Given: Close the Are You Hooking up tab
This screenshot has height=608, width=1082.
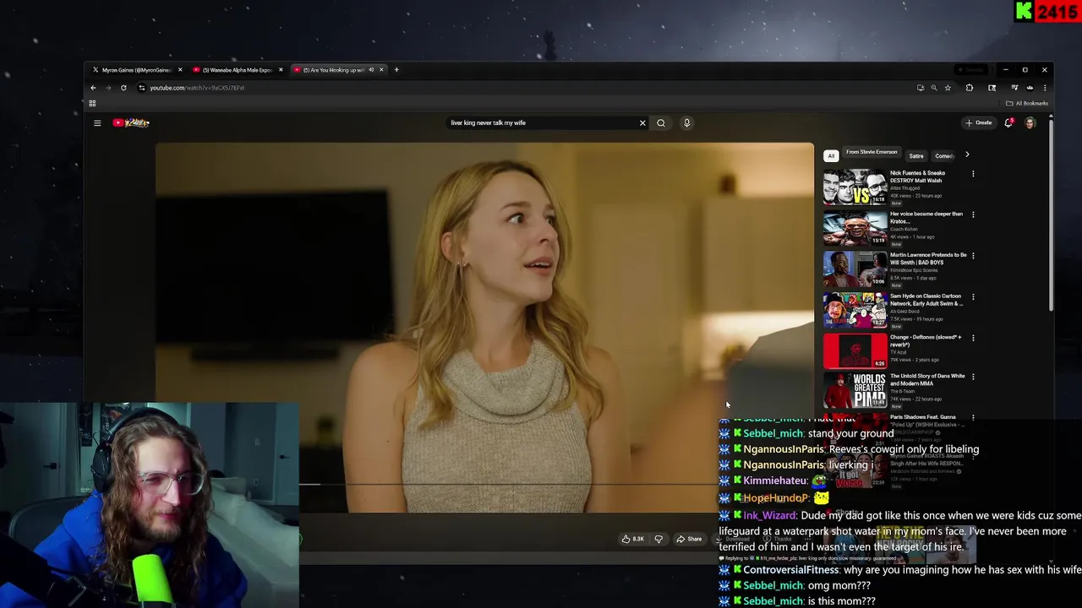Looking at the screenshot, I should tap(381, 70).
